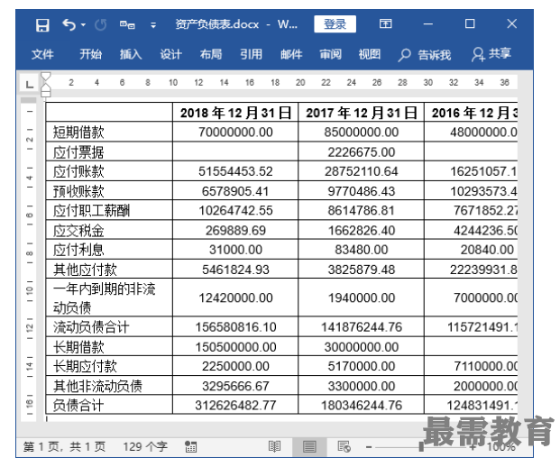Click the macro recording icon in status bar
The image size is (560, 467).
190,446
